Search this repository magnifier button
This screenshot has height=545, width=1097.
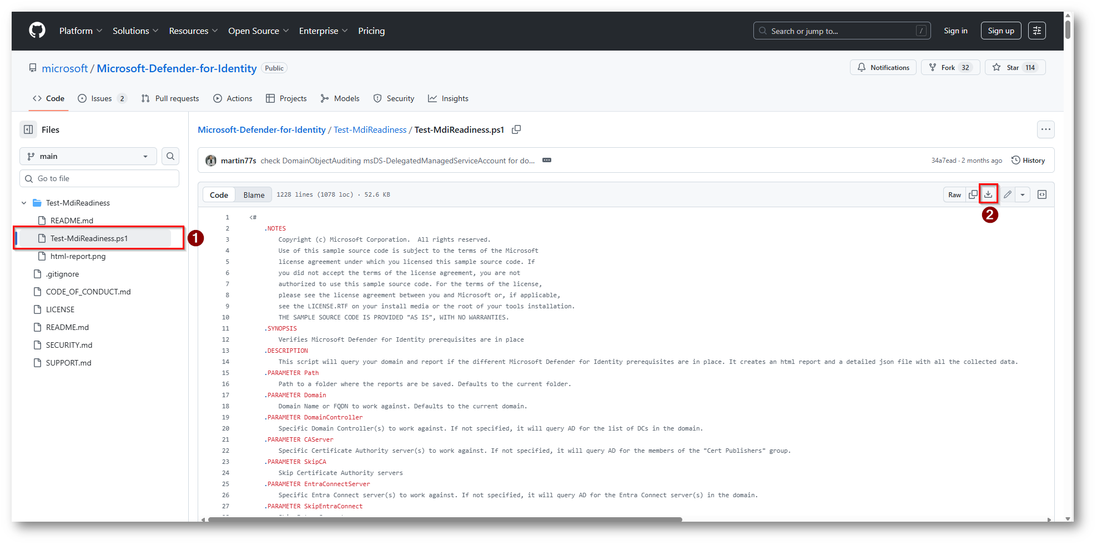point(170,156)
